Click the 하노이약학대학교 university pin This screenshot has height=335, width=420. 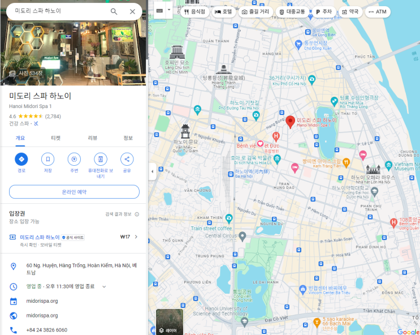[x=374, y=191]
